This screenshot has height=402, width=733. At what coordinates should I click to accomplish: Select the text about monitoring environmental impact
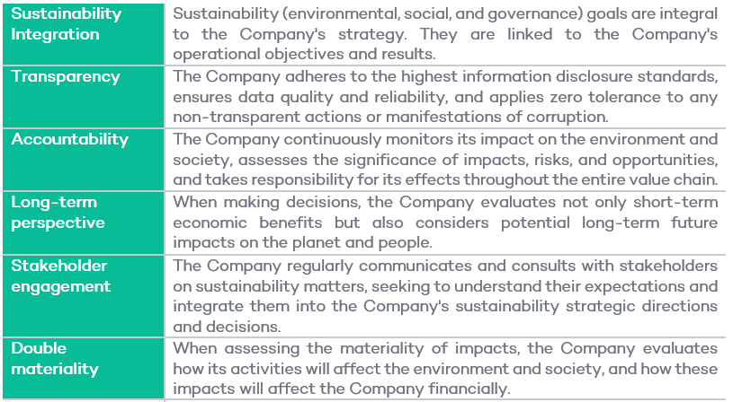click(445, 160)
